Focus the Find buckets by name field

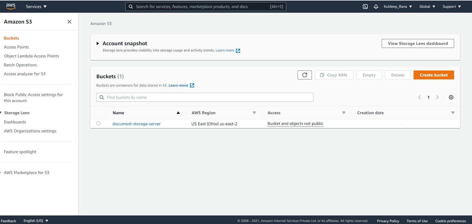[205, 97]
